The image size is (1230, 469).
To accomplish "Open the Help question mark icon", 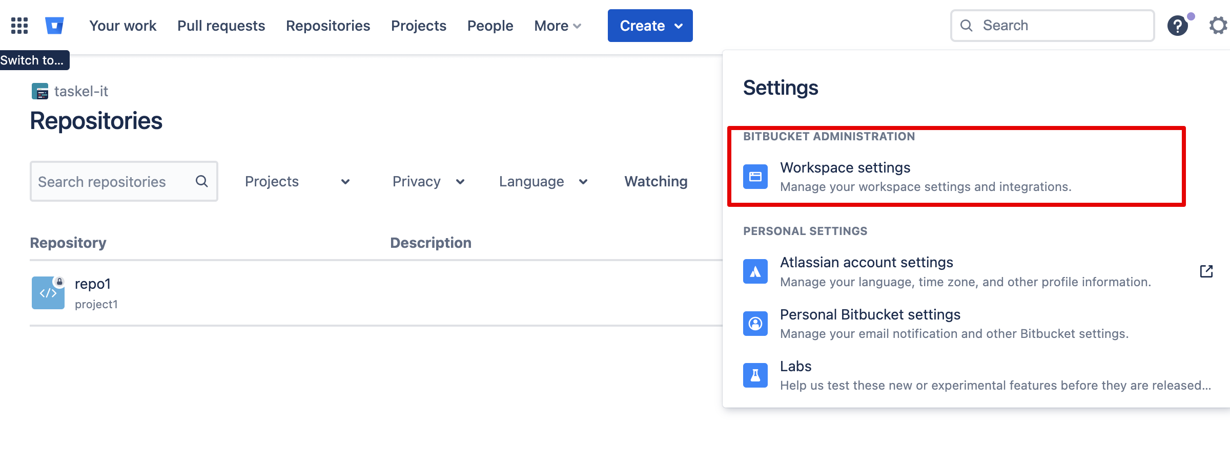I will pyautogui.click(x=1177, y=26).
